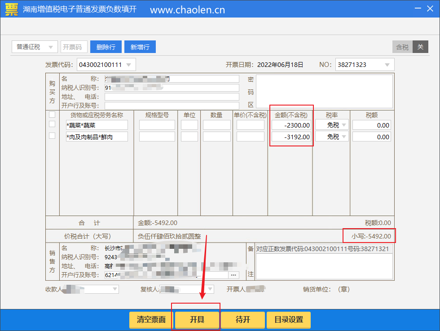440x331 pixels.
Task: Click the seller 开户行及账号 field
Action: (x=167, y=275)
